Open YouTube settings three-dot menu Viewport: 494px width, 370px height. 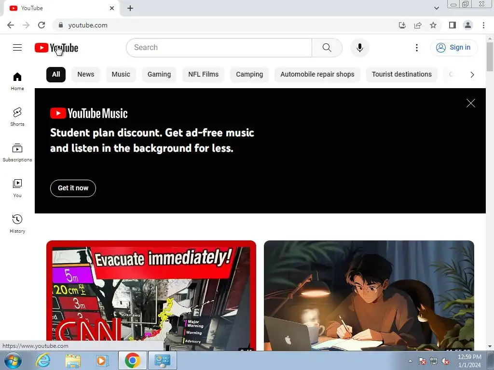(416, 48)
